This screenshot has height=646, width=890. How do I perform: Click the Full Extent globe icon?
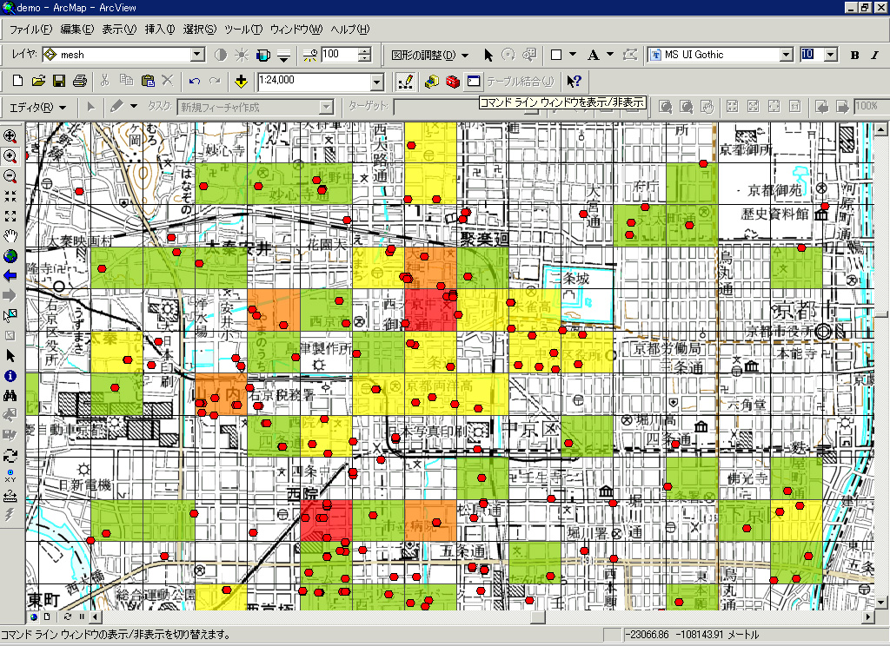tap(10, 255)
